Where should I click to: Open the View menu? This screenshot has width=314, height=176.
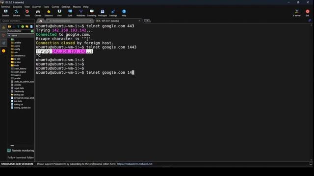(x=27, y=7)
